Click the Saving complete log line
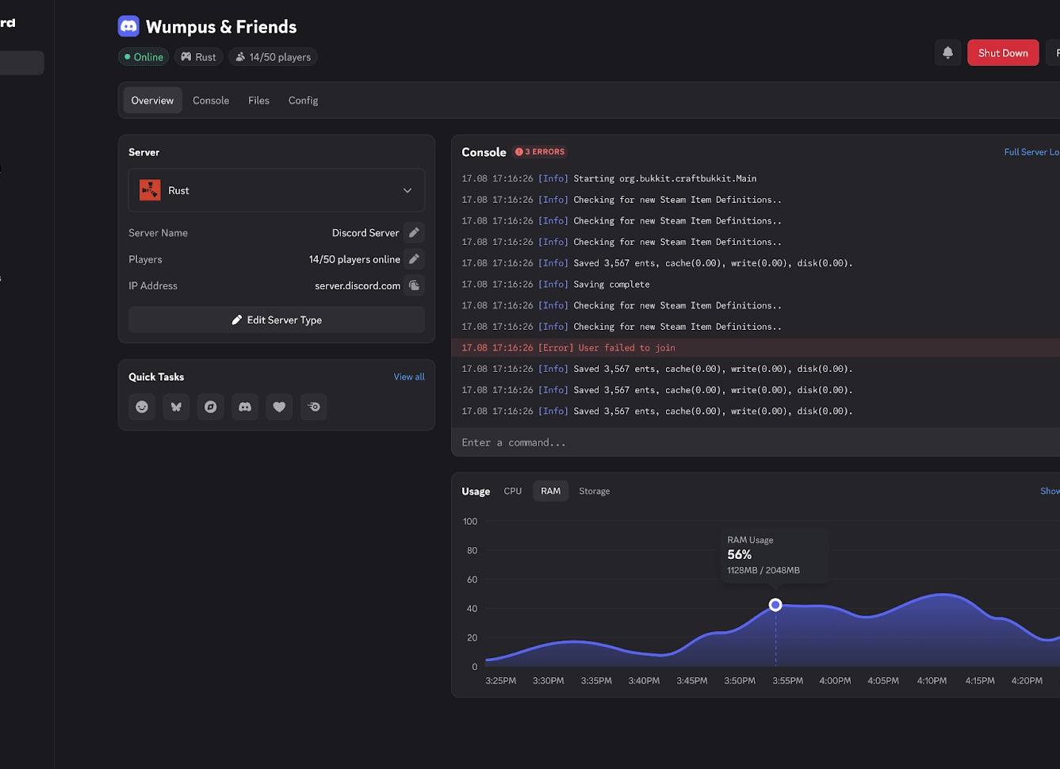Viewport: 1060px width, 769px height. [x=556, y=284]
